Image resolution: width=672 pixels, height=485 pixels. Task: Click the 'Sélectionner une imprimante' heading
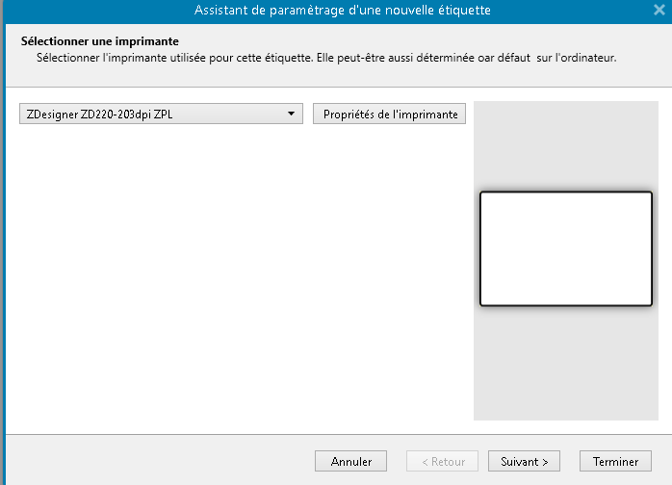tap(99, 41)
